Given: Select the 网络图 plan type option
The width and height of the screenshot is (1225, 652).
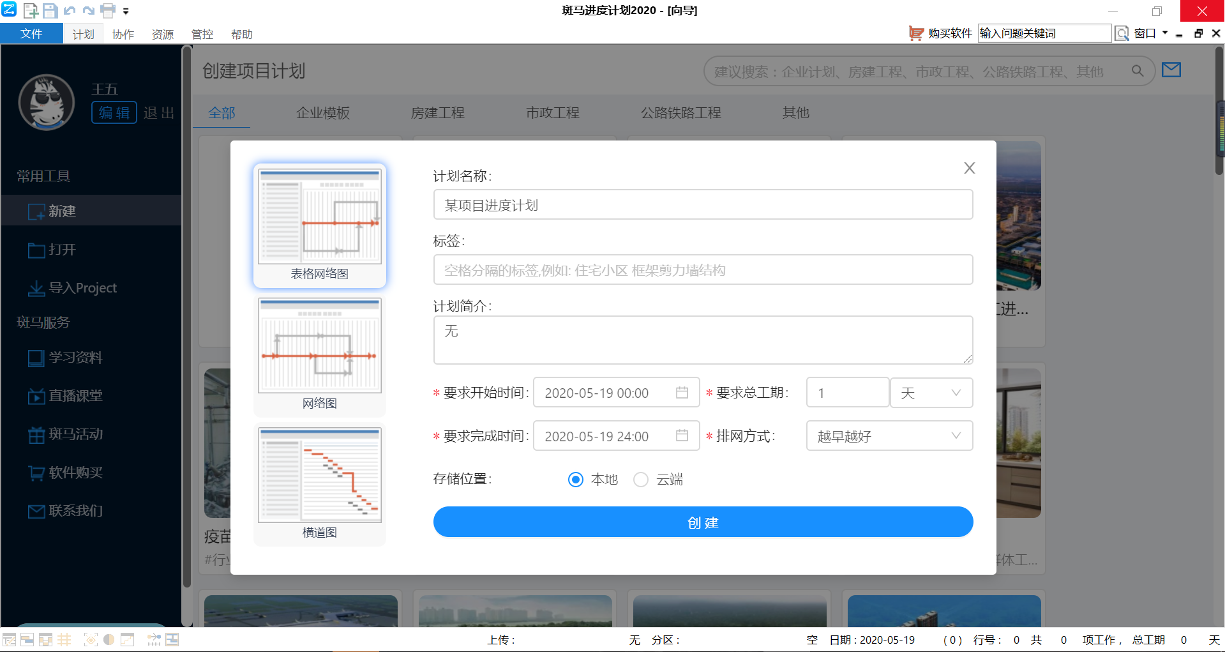Looking at the screenshot, I should tap(319, 345).
